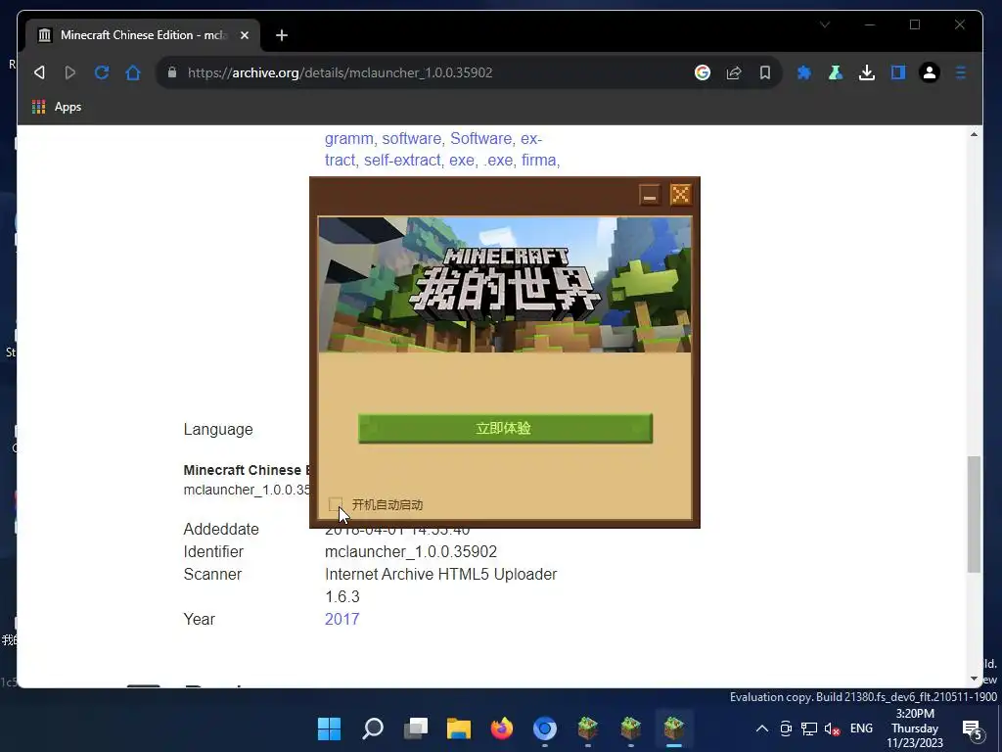Close the Minecraft launcher window
Viewport: 1002px width, 752px height.
tap(681, 195)
